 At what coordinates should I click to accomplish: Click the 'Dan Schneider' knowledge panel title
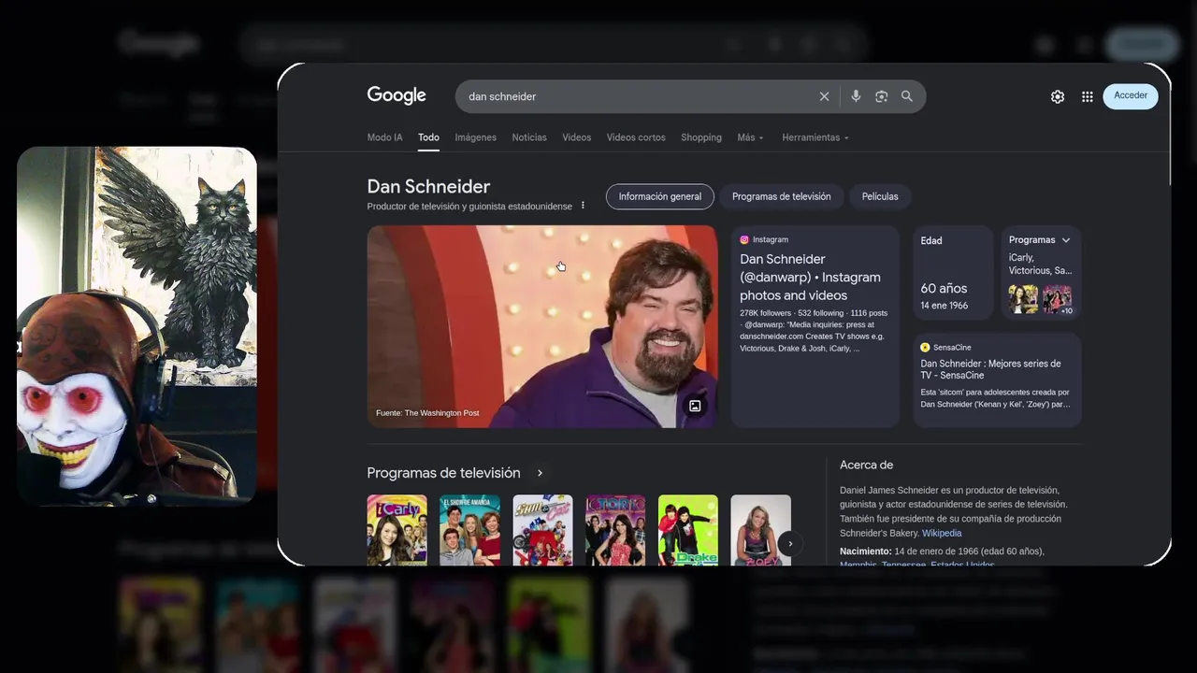point(428,186)
